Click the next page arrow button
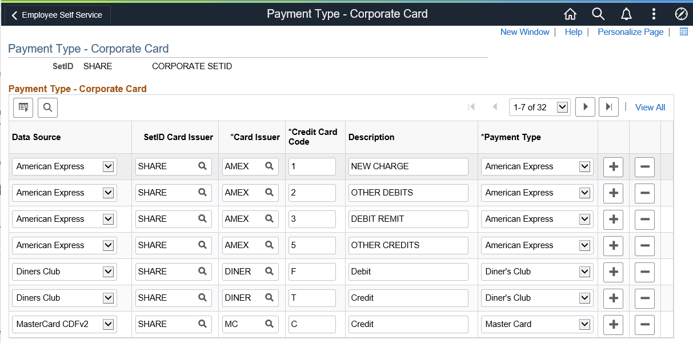This screenshot has width=693, height=343. coord(585,106)
